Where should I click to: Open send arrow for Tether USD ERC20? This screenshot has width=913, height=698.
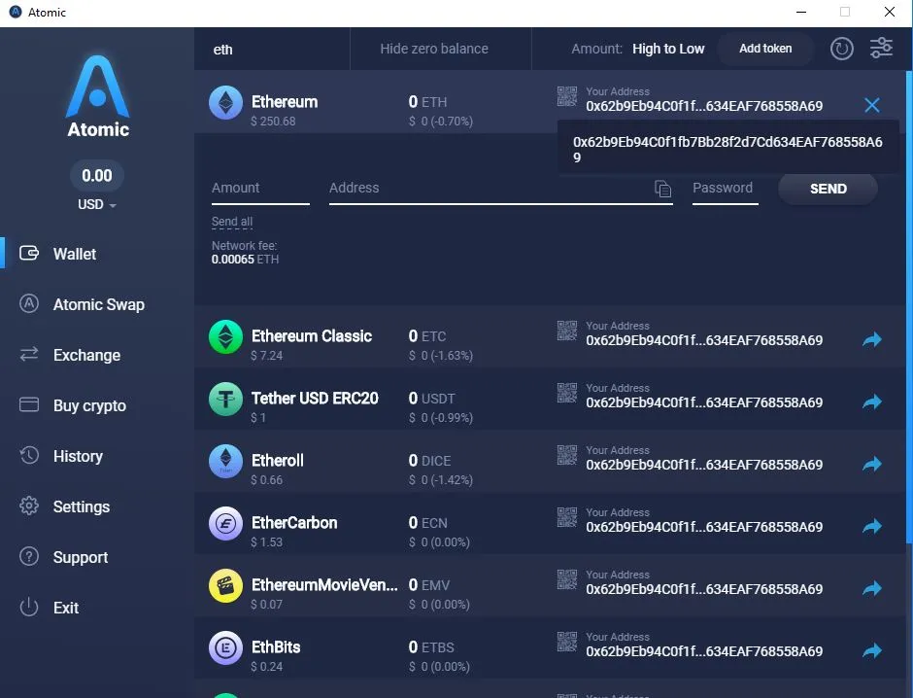coord(871,401)
